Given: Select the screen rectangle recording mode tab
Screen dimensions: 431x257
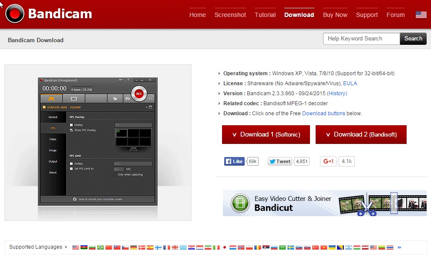Looking at the screenshot, I should 74,98.
